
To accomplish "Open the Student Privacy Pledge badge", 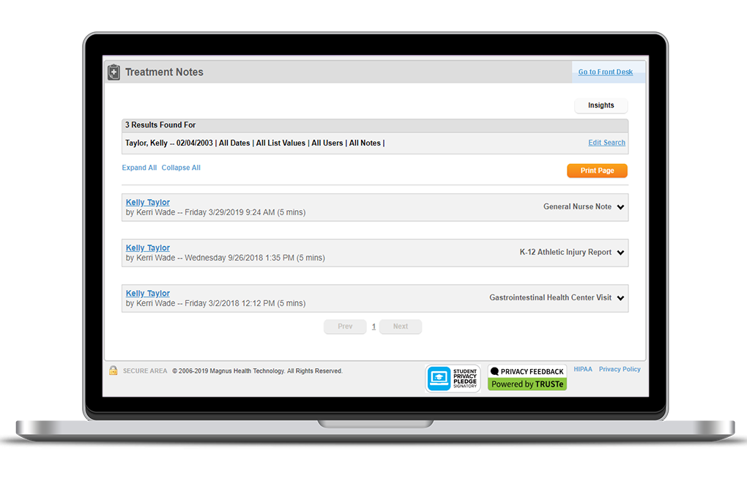I will pyautogui.click(x=453, y=378).
